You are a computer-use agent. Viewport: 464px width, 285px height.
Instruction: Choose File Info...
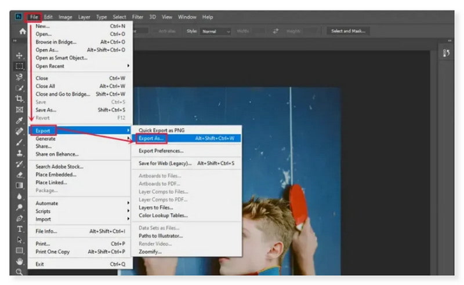[80, 231]
